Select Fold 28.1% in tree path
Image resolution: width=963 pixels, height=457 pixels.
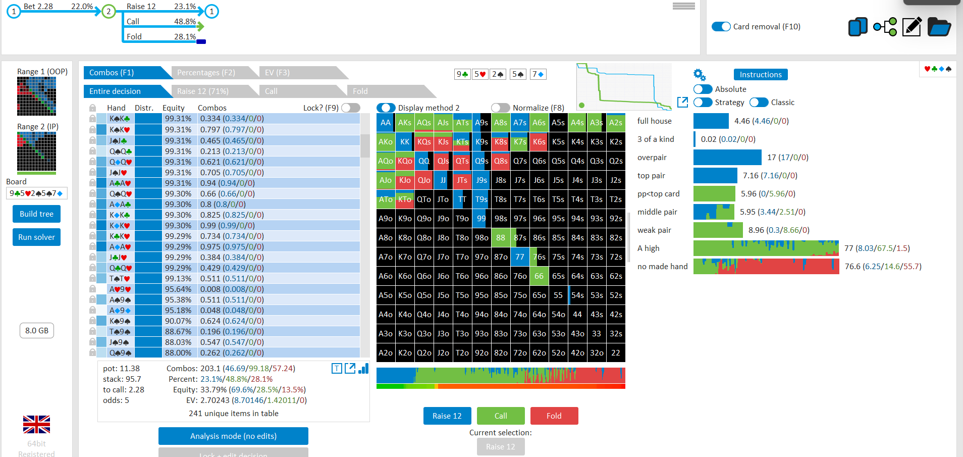click(x=161, y=37)
